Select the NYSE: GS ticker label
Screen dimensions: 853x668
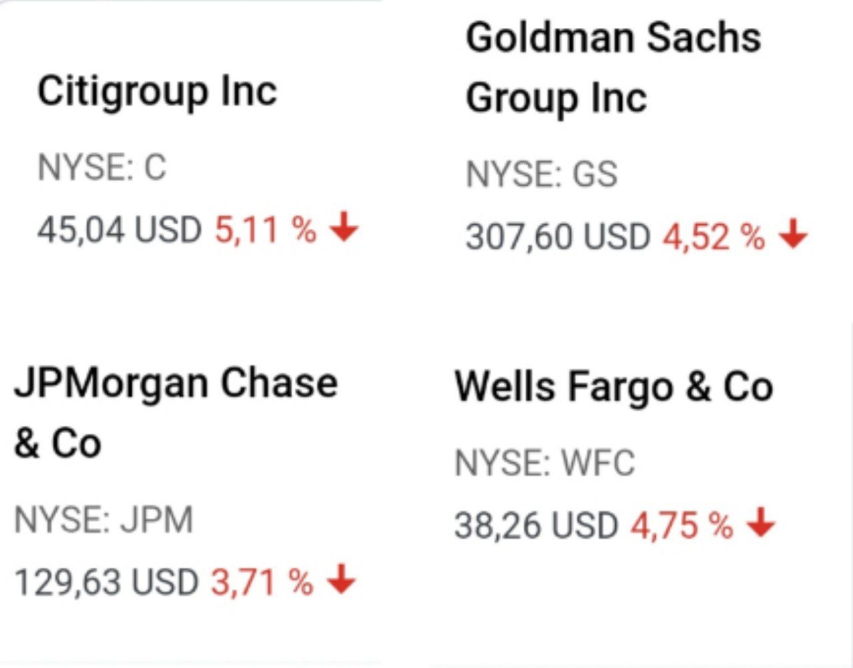[541, 174]
